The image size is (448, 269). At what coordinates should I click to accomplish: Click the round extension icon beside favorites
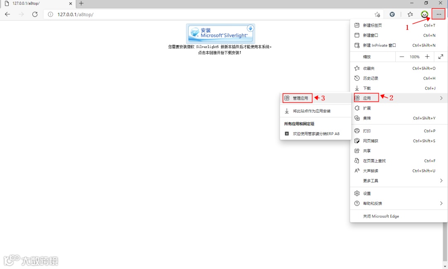tap(392, 14)
